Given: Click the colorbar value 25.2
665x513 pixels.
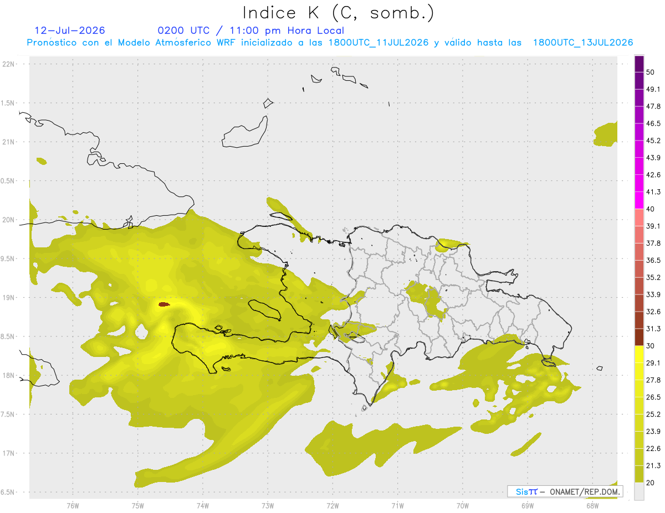Looking at the screenshot, I should [653, 414].
